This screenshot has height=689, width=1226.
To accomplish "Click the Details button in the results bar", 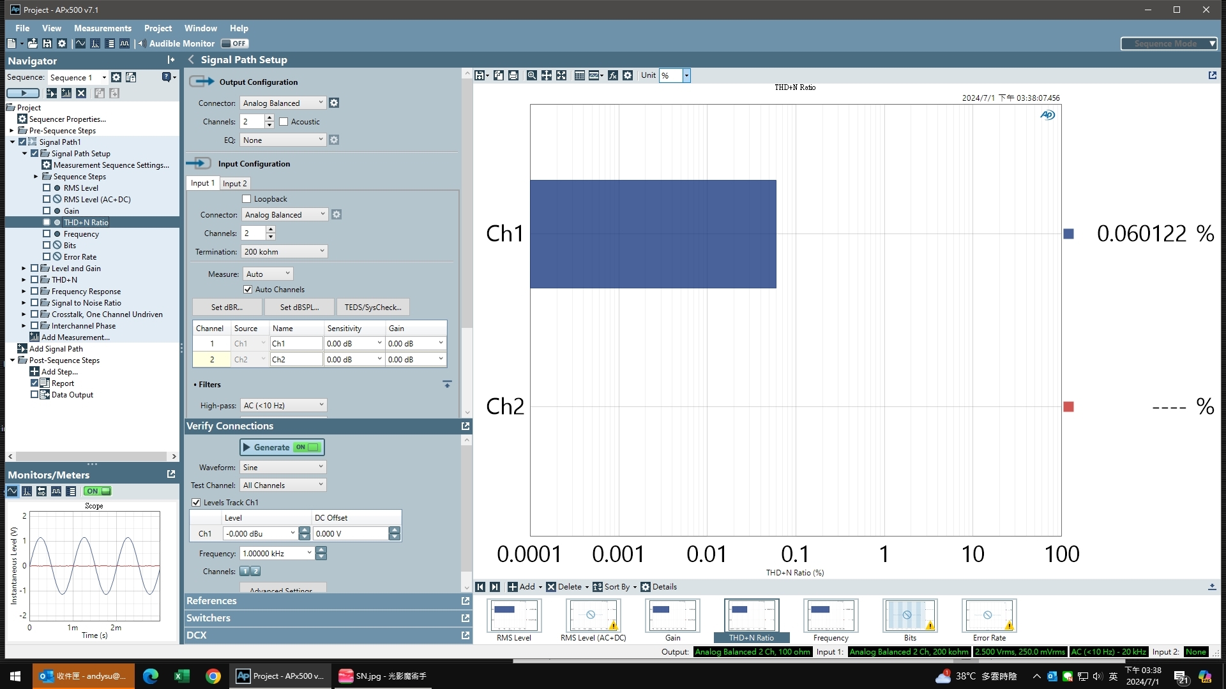I will [x=659, y=587].
